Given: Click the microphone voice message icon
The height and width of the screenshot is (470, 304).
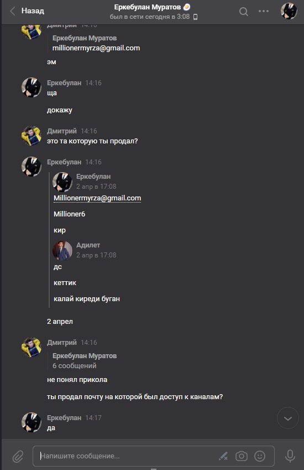Looking at the screenshot, I should click(x=290, y=456).
